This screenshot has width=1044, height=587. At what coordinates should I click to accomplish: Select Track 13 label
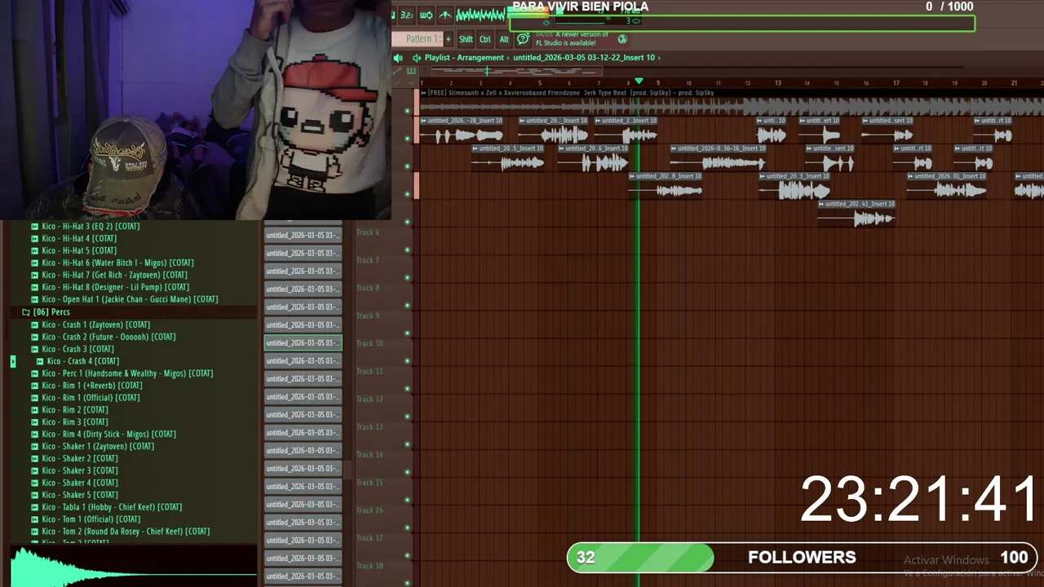pos(369,426)
